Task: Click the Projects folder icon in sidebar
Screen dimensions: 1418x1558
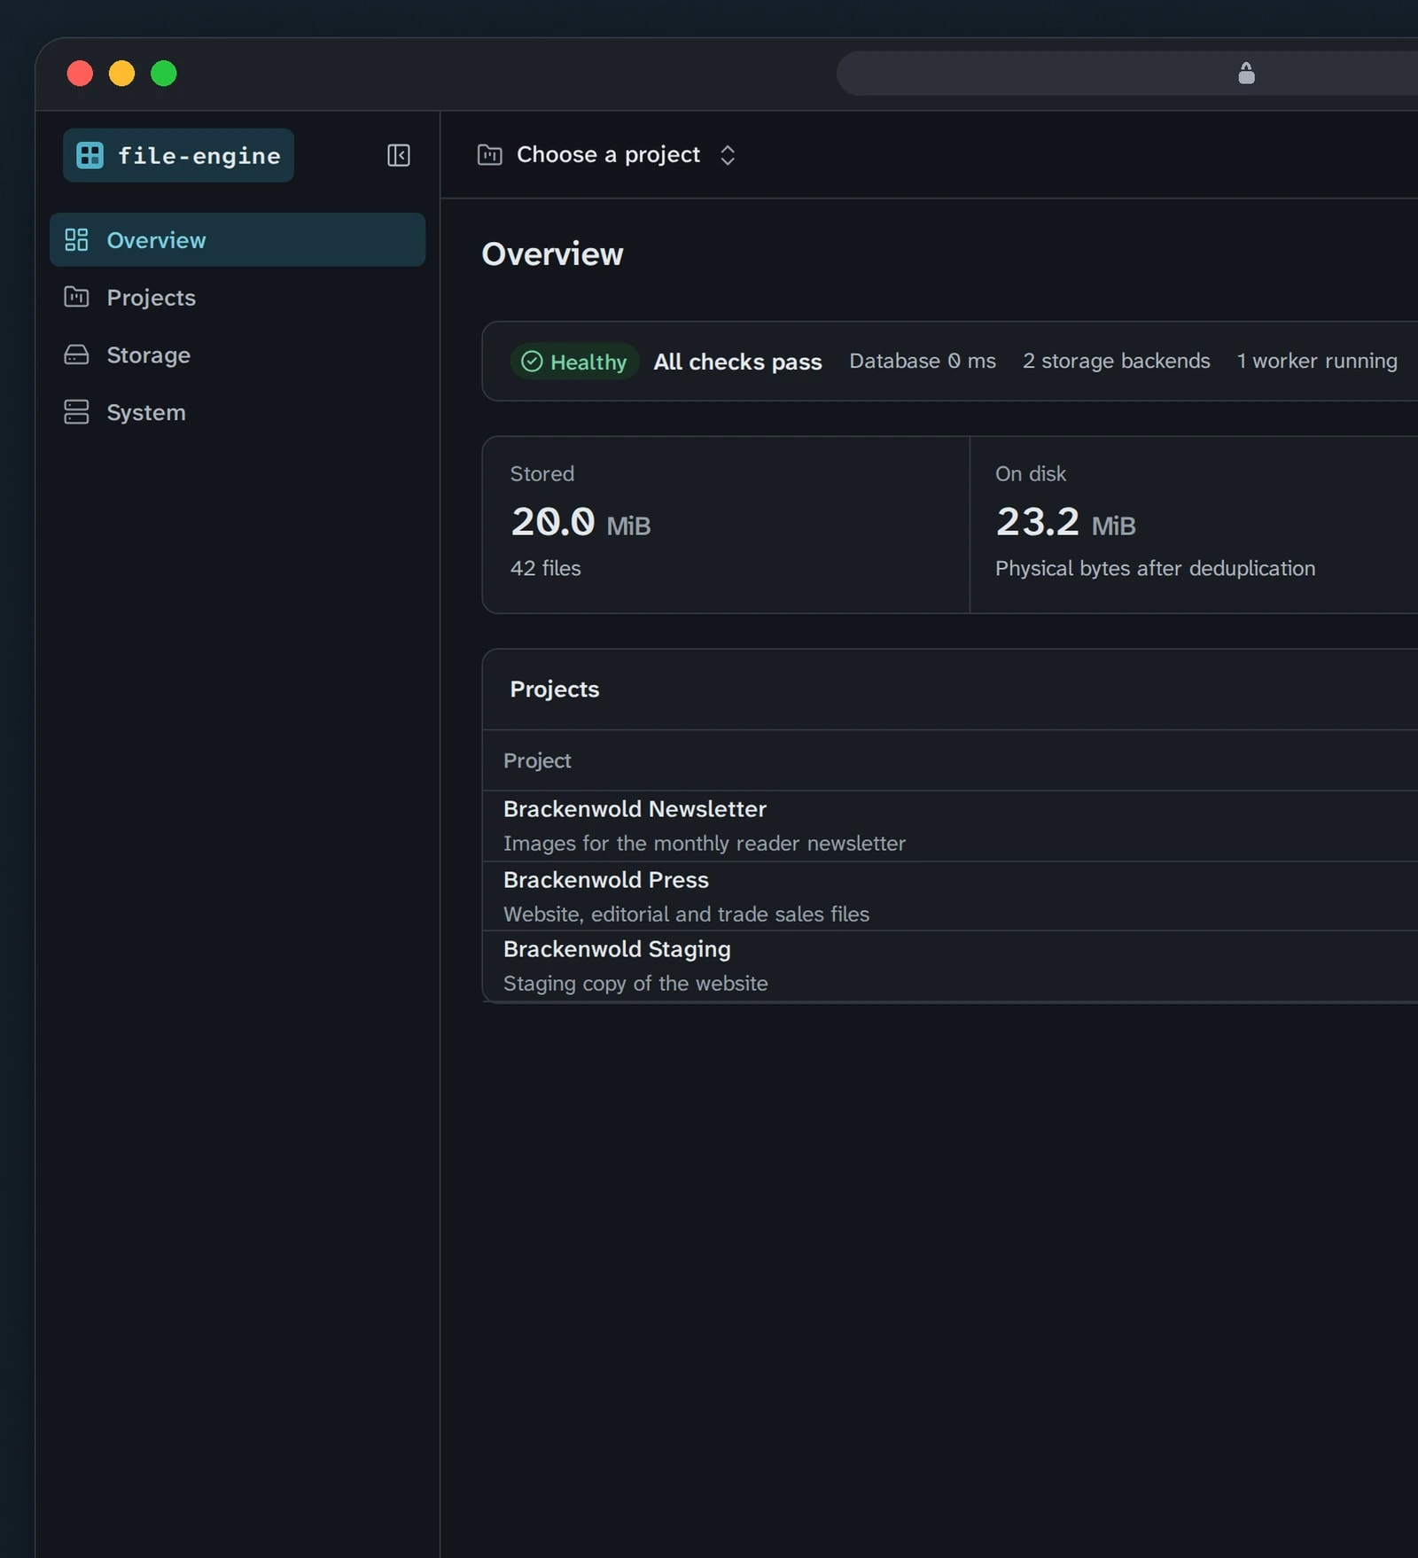Action: click(76, 297)
